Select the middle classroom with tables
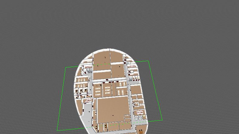The height and width of the screenshot is (134, 239). click(x=107, y=89)
